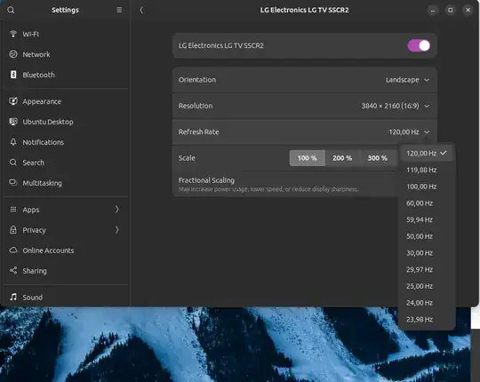The image size is (480, 382).
Task: Click the Search magnifier icon in sidebar list
Action: tap(13, 162)
